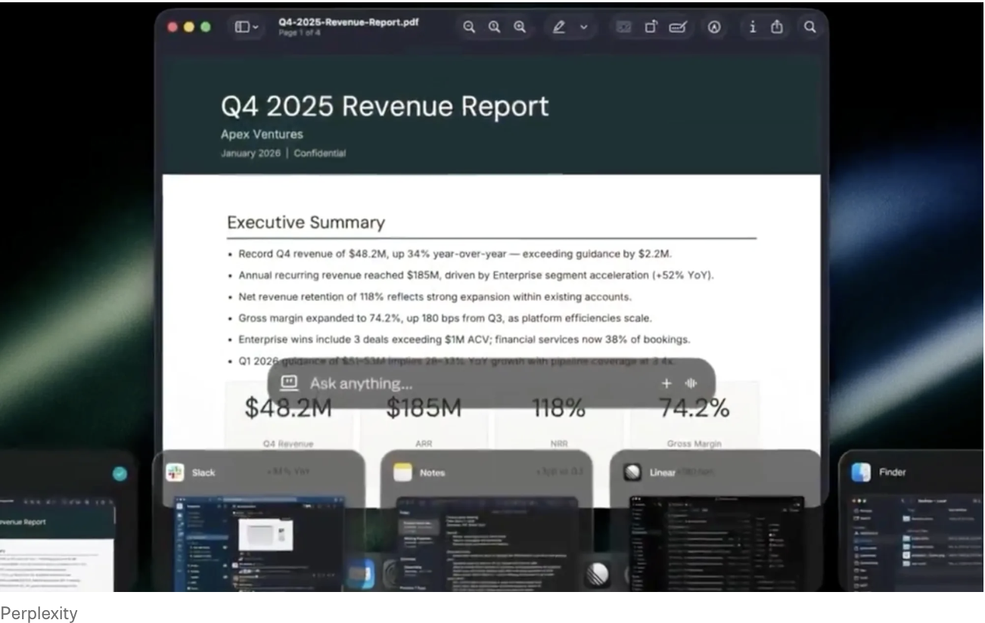Rotate the PDF page

pyautogui.click(x=651, y=27)
